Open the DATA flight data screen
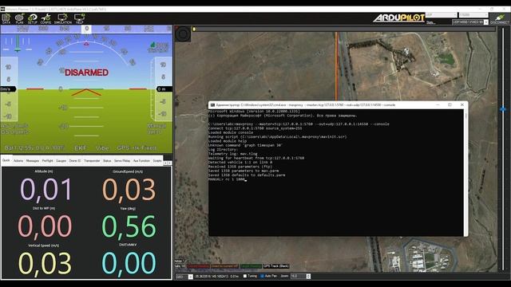This screenshot has width=511, height=287. click(x=6, y=18)
